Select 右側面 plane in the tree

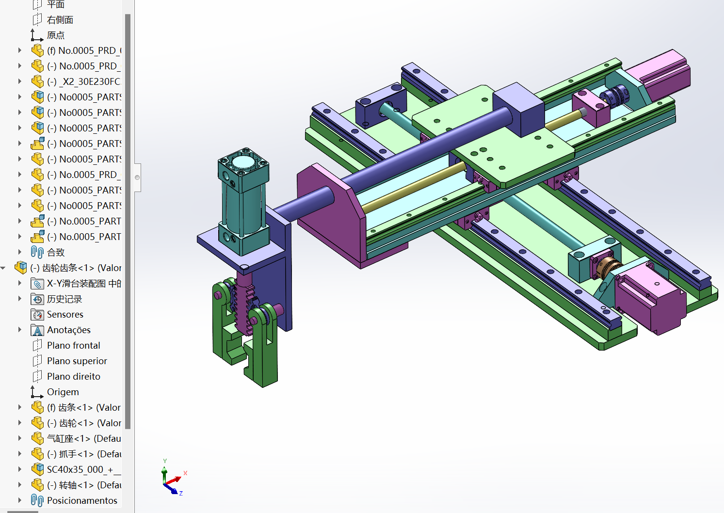click(60, 20)
